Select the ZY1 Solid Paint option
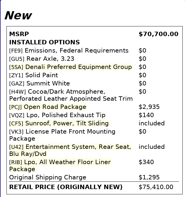 point(33,75)
